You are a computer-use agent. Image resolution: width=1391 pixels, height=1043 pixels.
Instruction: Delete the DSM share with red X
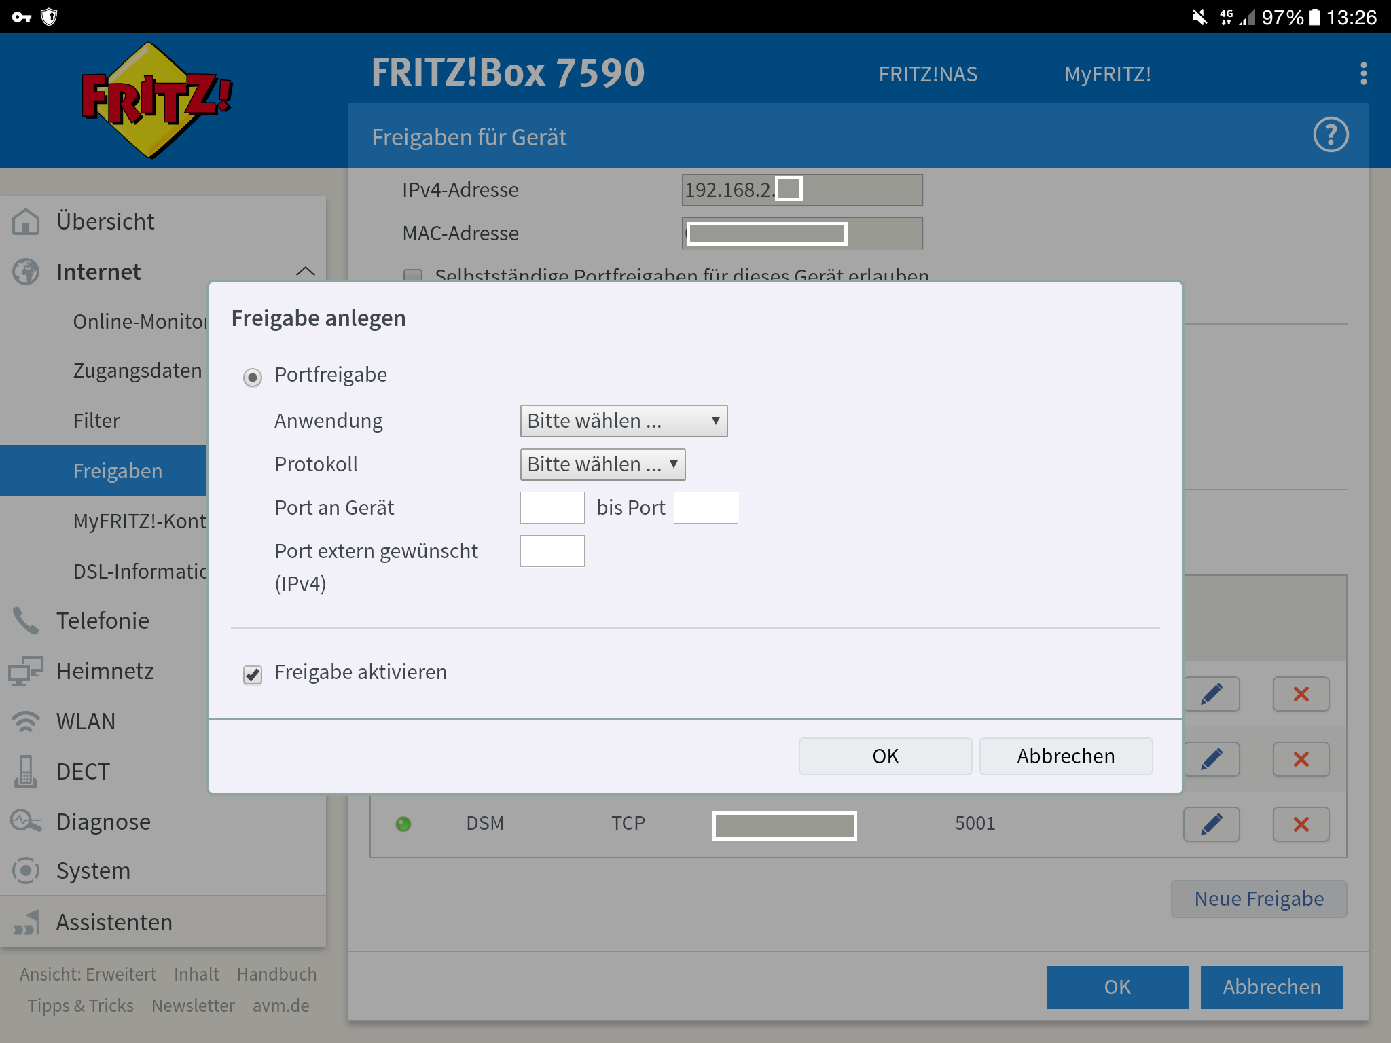coord(1301,824)
